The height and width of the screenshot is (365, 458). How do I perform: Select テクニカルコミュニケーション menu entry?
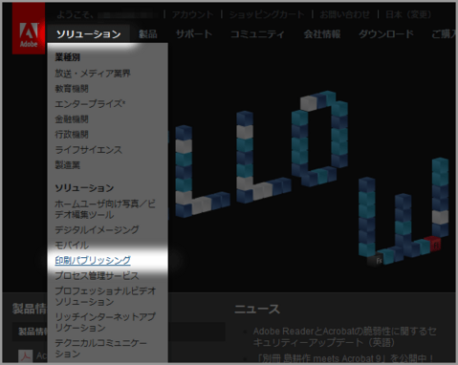(101, 348)
